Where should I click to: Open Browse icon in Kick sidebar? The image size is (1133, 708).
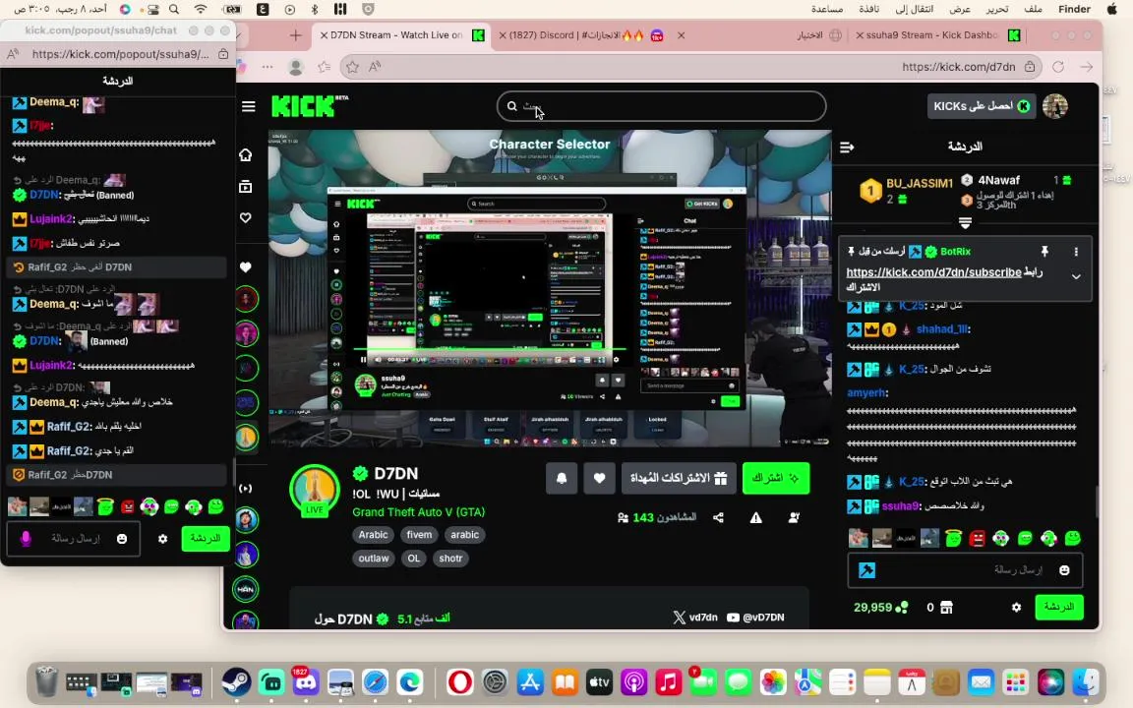click(246, 187)
